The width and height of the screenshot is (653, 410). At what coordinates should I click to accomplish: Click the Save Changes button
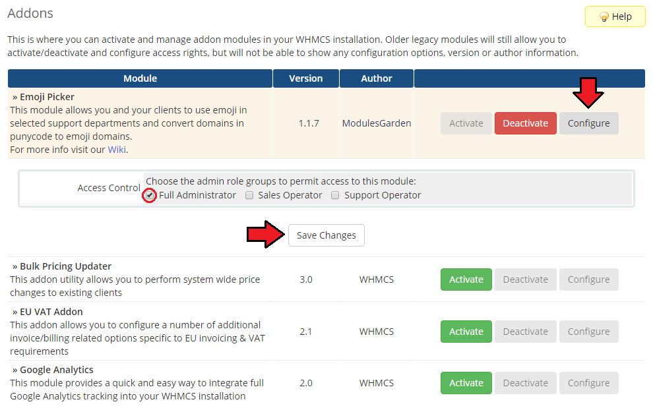326,235
